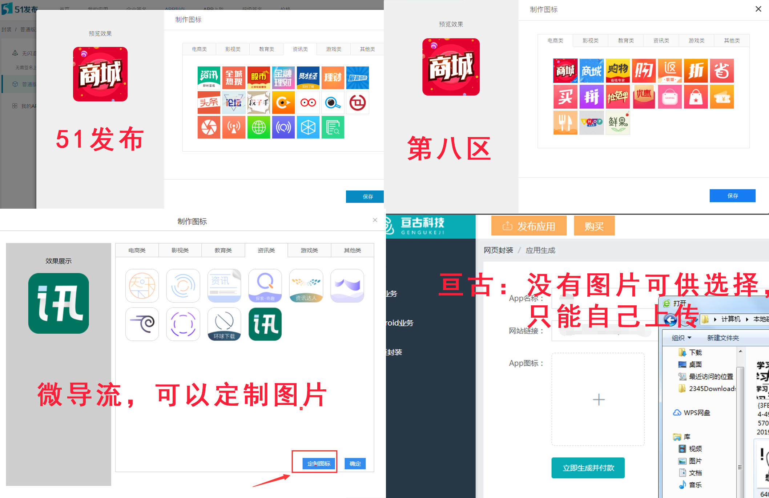
Task: Pick the purple 拼 icon
Action: [x=591, y=97]
